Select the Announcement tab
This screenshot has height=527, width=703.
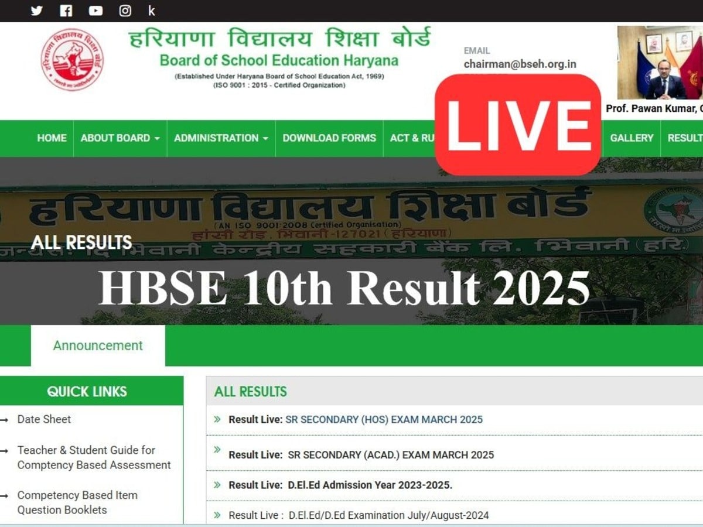click(98, 345)
